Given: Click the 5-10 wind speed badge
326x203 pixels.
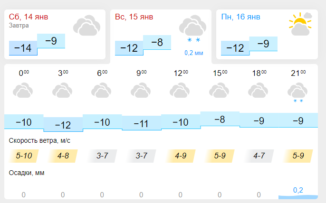Looking at the screenshot, I should click(23, 155).
